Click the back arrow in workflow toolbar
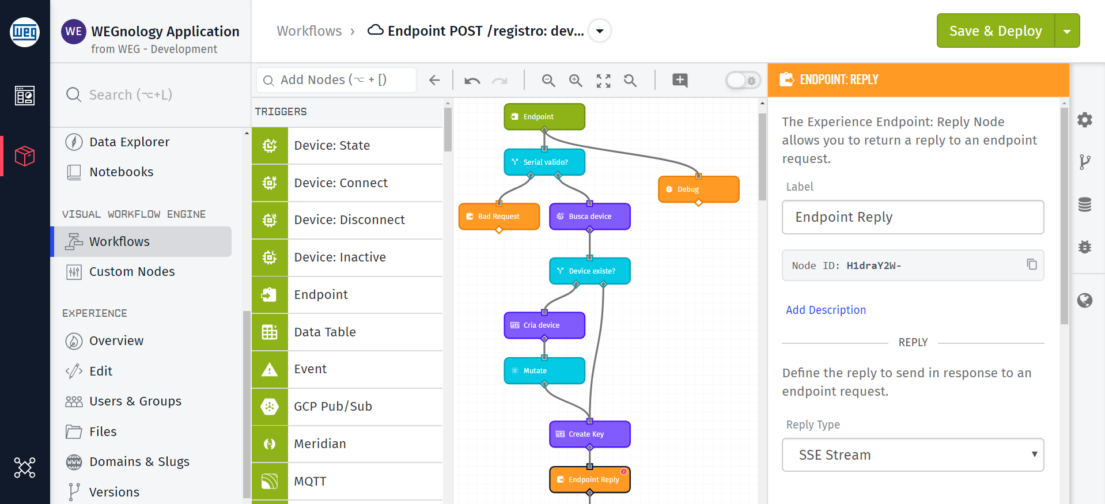This screenshot has height=504, width=1105. (x=434, y=80)
